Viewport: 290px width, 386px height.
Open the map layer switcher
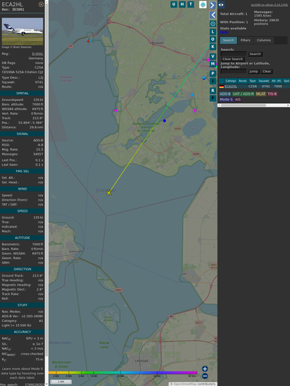(203, 5)
